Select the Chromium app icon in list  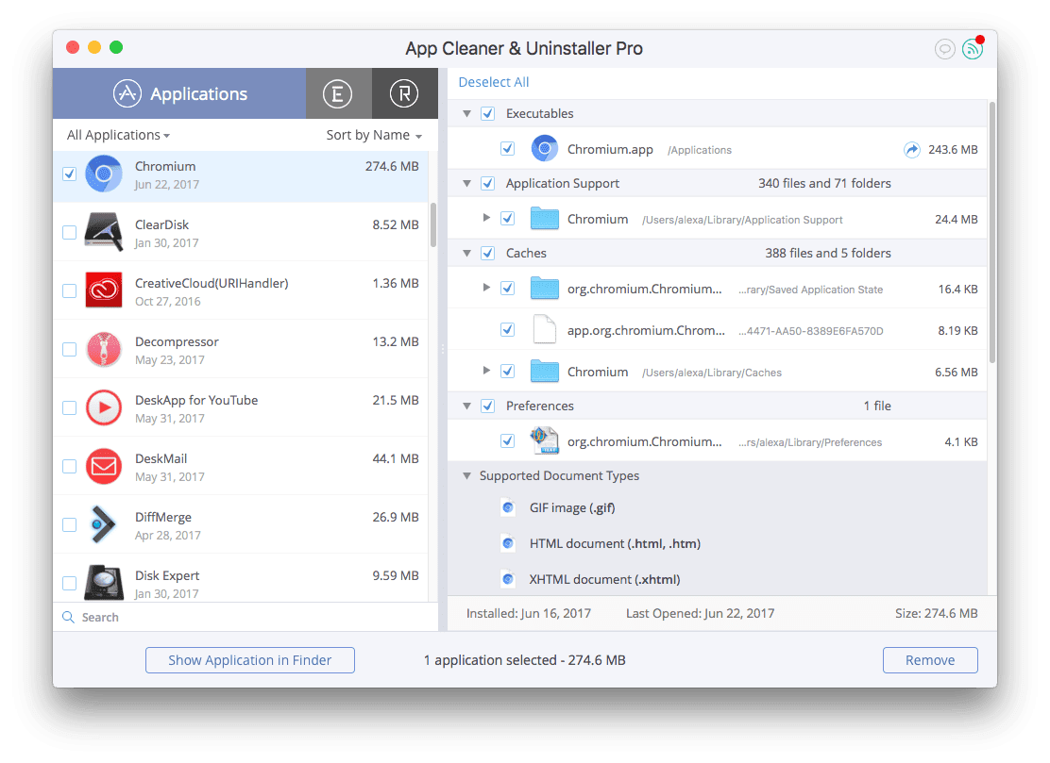104,174
